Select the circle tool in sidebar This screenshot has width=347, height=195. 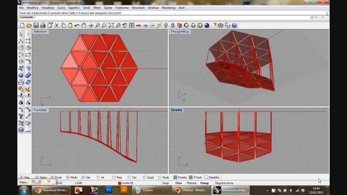pos(21,48)
